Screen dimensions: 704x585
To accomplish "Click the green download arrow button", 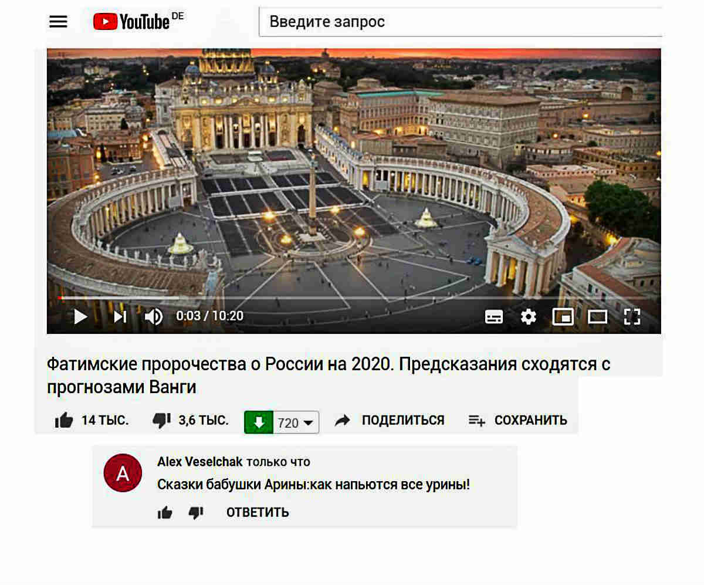I will (x=259, y=422).
